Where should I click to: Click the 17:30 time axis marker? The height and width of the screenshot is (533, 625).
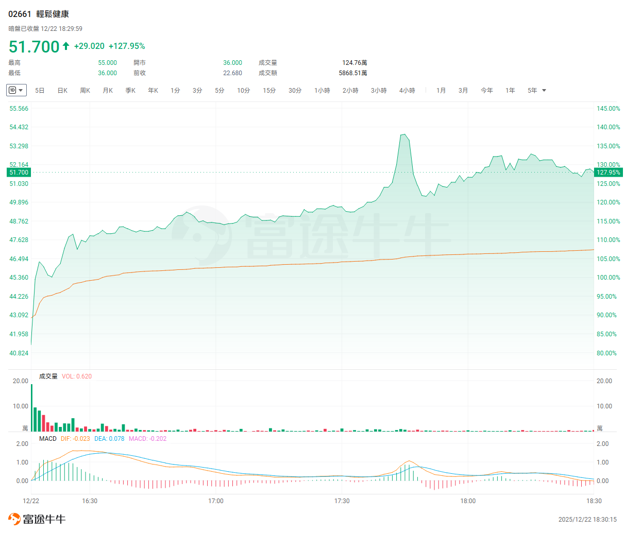[342, 501]
